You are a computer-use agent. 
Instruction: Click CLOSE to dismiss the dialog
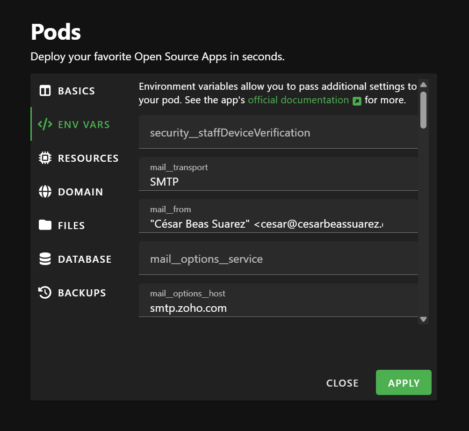342,382
